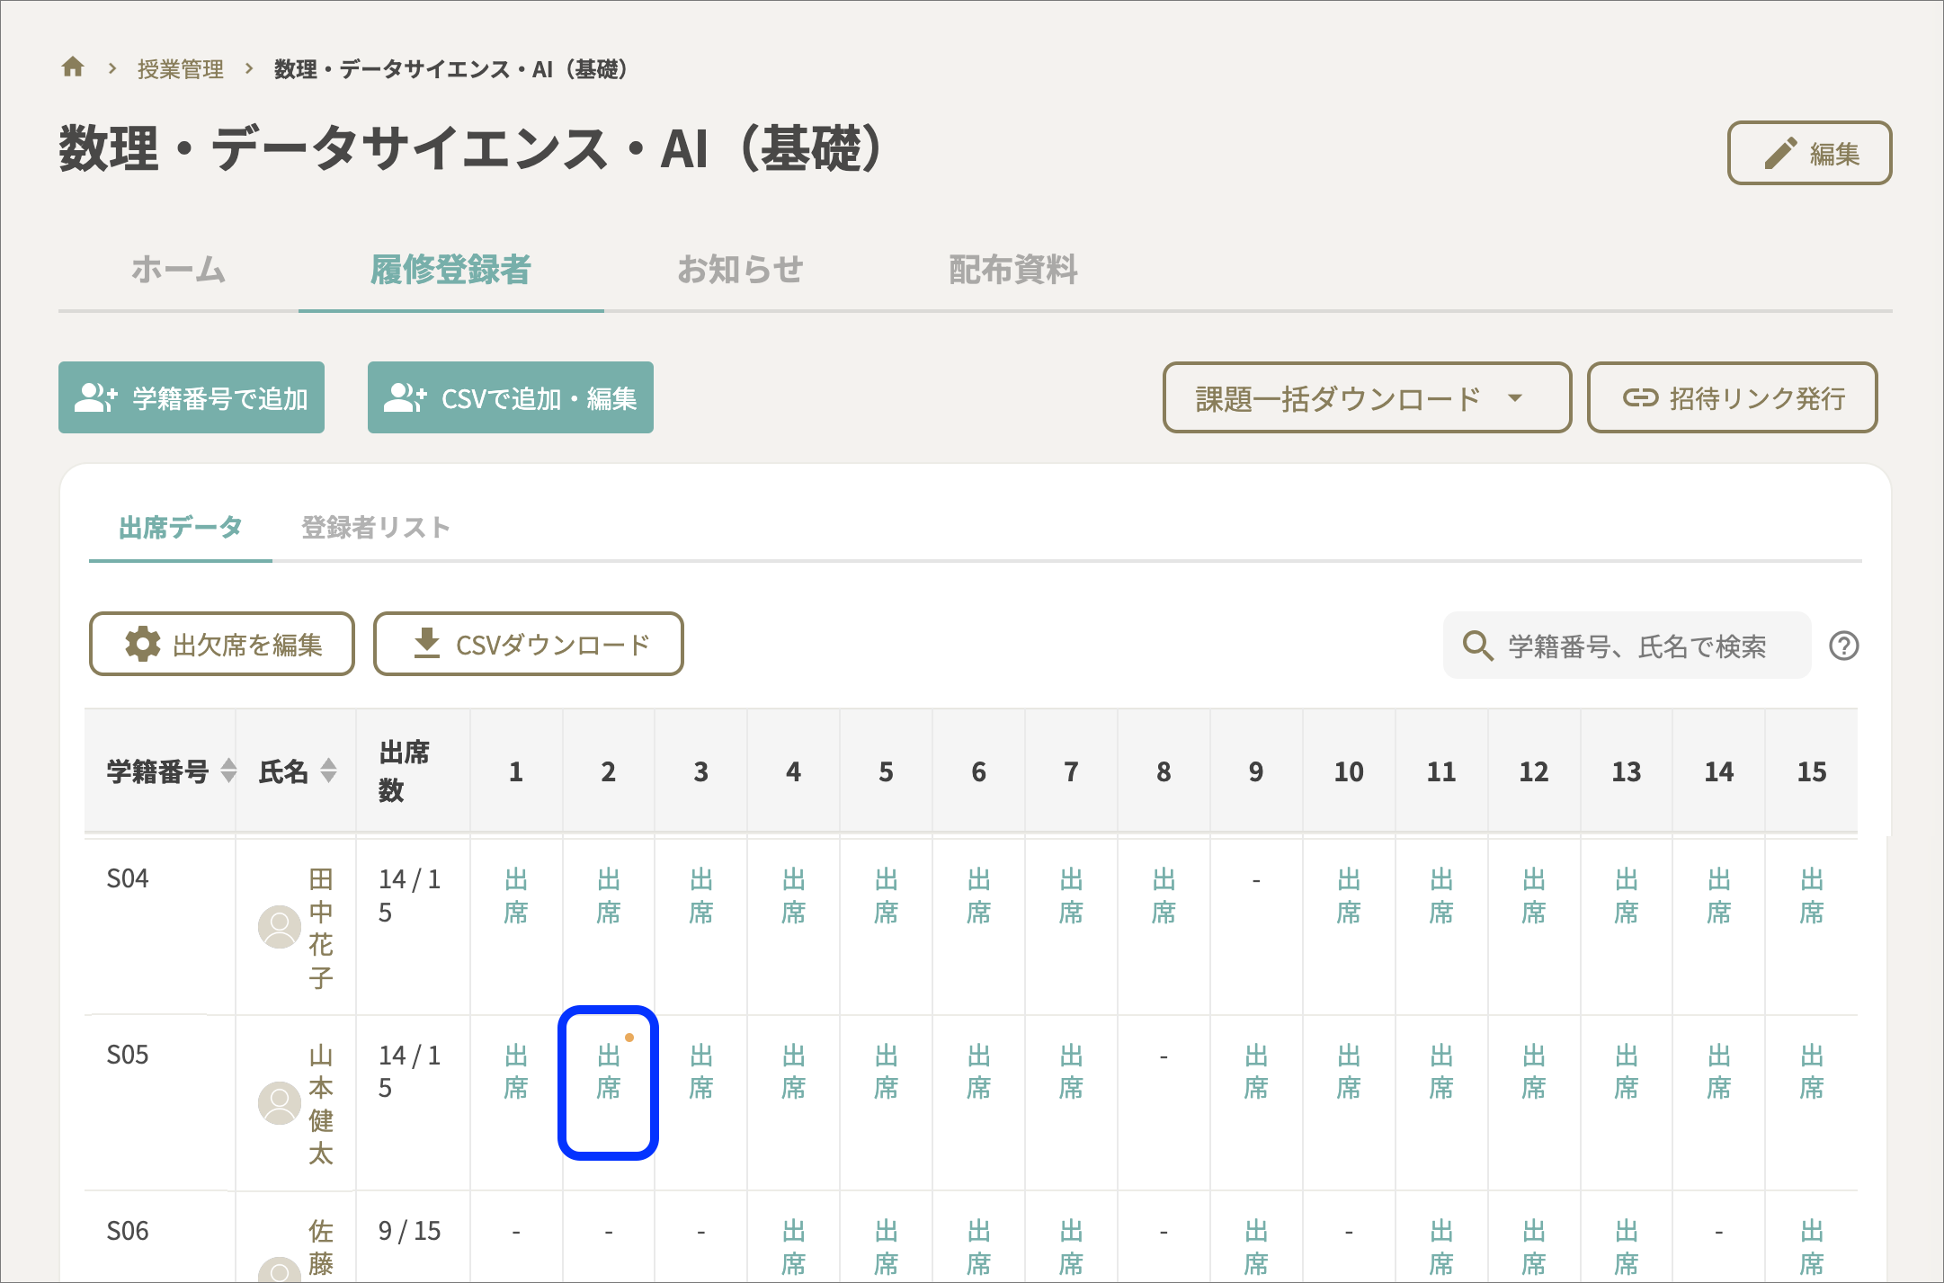Switch to the ホーム tab
This screenshot has height=1283, width=1944.
pyautogui.click(x=178, y=270)
